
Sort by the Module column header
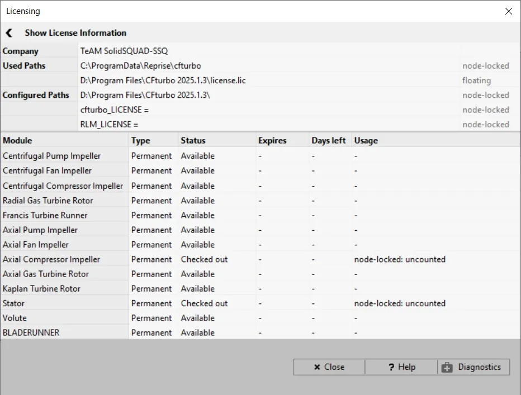(x=65, y=141)
